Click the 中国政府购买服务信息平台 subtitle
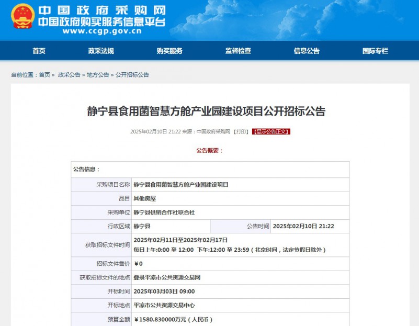The width and height of the screenshot is (419, 326). point(101,22)
